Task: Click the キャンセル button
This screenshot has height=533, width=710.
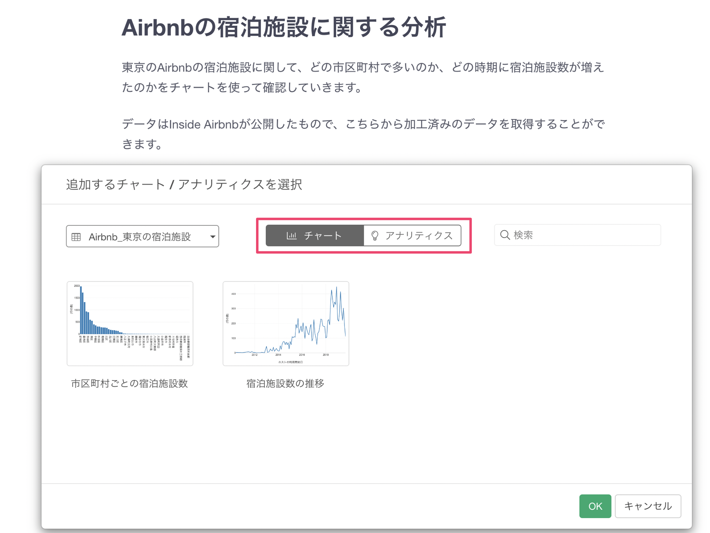Action: coord(648,506)
